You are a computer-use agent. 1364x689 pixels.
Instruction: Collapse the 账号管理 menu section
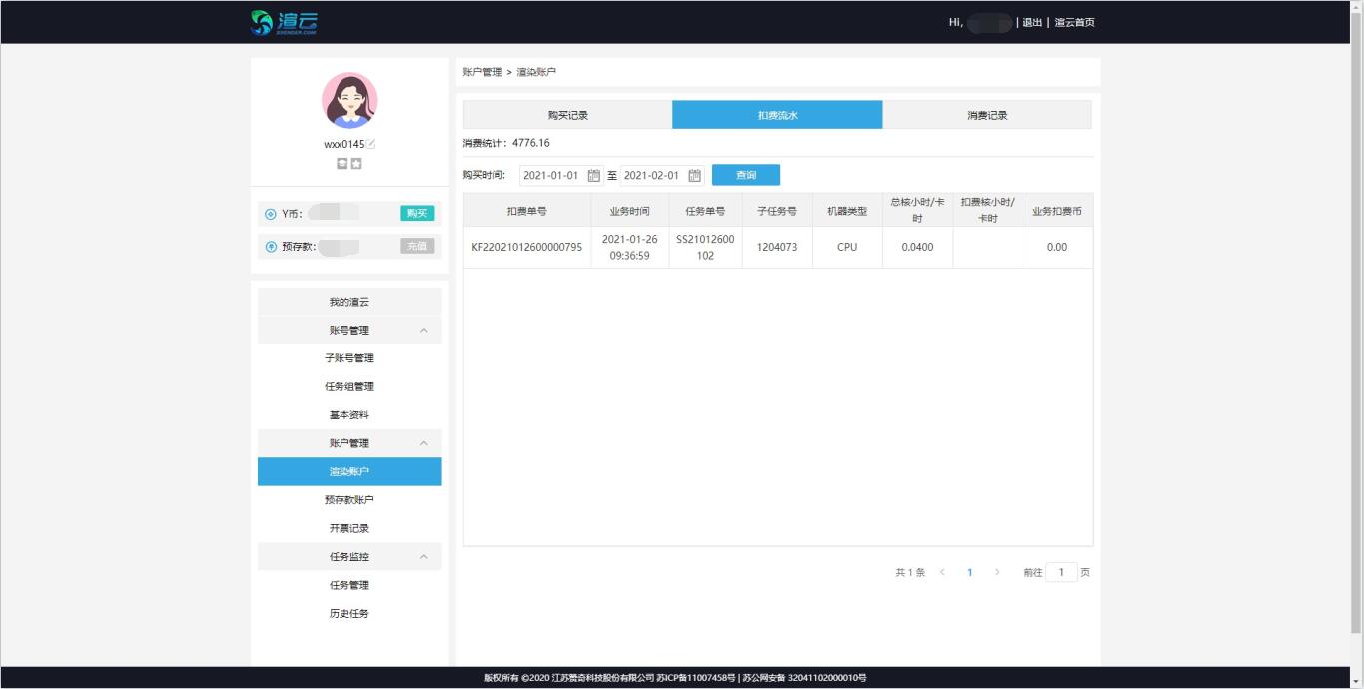423,331
